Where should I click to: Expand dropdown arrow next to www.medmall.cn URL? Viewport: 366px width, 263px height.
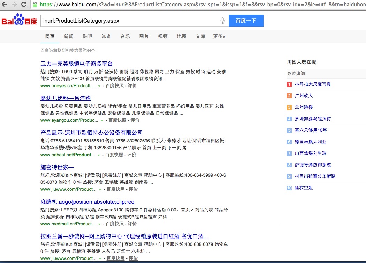(x=99, y=224)
